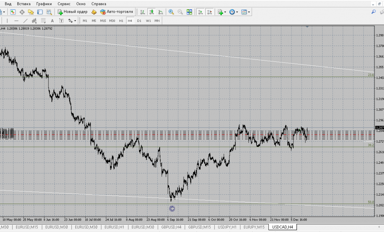Switch timeframe to M15
This screenshot has width=384, height=232.
click(x=103, y=21)
